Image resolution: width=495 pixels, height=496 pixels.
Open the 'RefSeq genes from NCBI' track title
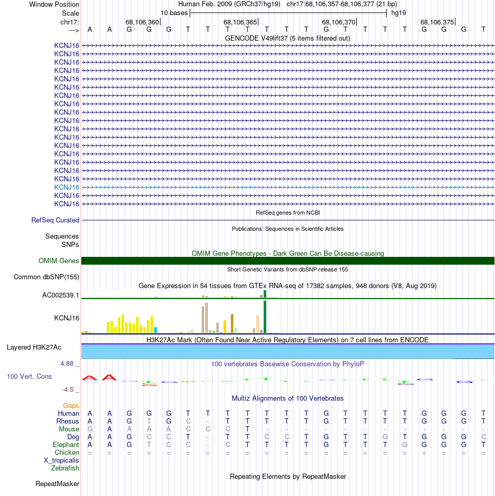tap(288, 213)
